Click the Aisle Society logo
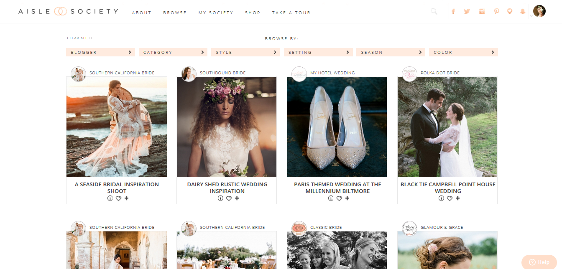Image resolution: width=562 pixels, height=269 pixels. pyautogui.click(x=68, y=12)
